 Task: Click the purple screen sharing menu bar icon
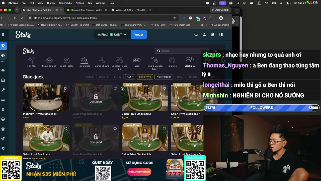pyautogui.click(x=222, y=3)
